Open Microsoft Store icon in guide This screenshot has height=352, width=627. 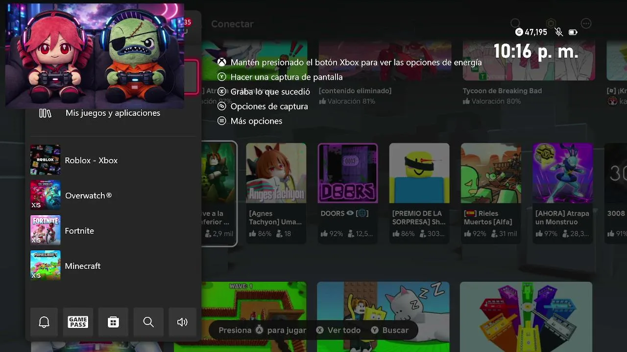(x=113, y=322)
